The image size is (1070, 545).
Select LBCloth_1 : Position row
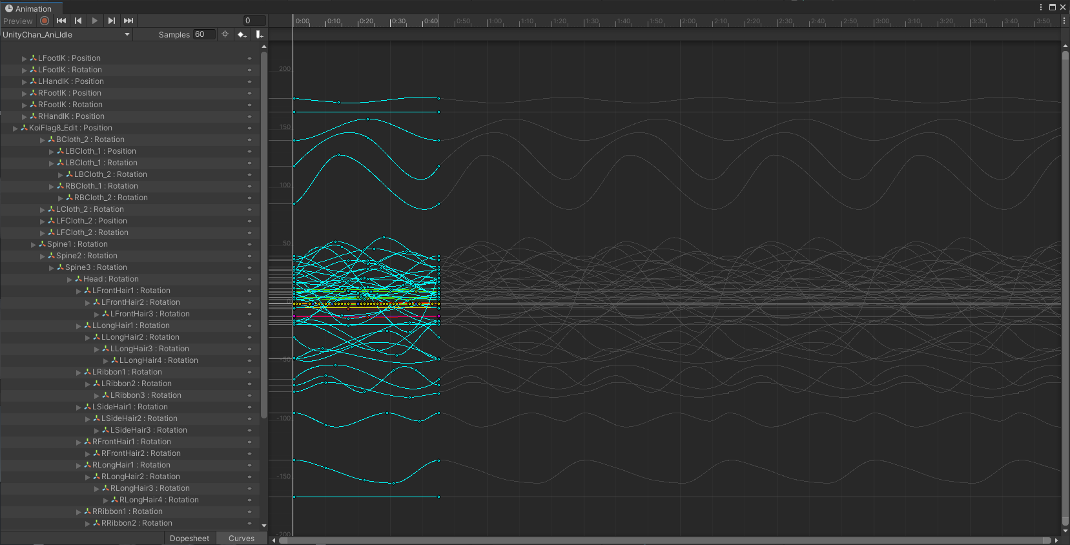pyautogui.click(x=130, y=151)
